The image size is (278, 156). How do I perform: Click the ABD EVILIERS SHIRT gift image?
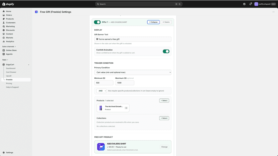coord(101,147)
